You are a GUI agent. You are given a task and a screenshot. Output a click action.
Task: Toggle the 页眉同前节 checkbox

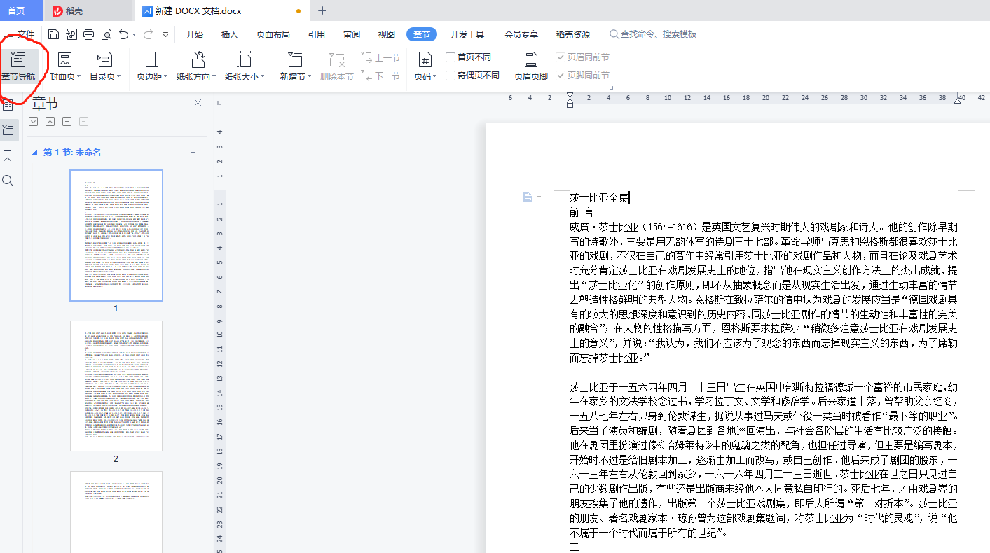[561, 57]
